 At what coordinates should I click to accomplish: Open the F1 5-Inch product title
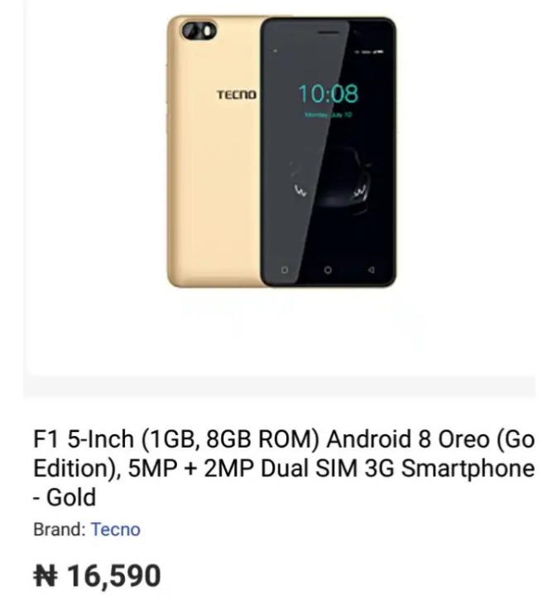click(284, 468)
